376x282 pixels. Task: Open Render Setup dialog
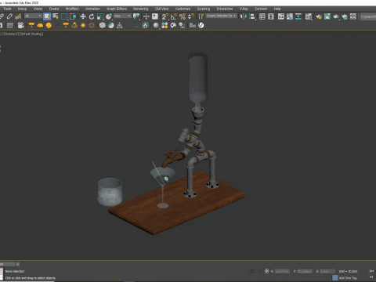point(319,16)
